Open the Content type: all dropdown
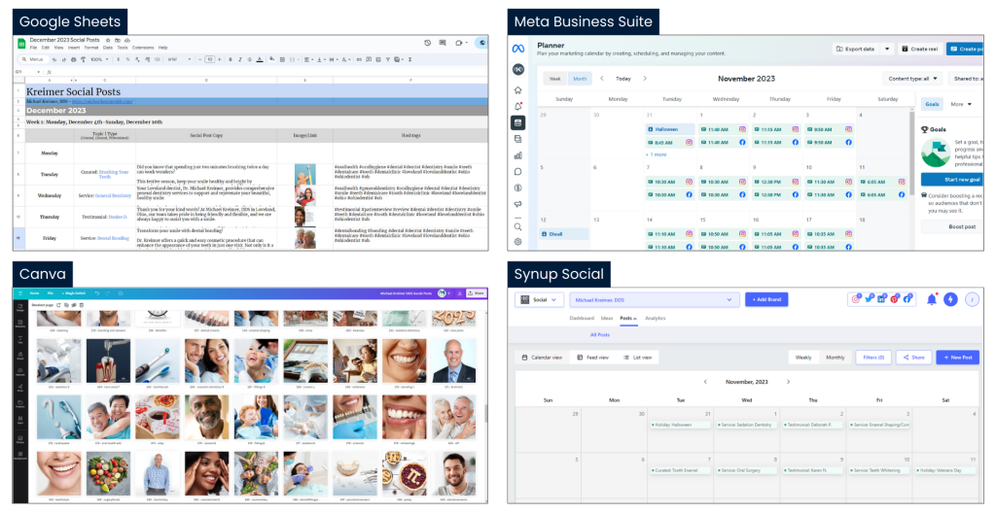 pos(912,79)
